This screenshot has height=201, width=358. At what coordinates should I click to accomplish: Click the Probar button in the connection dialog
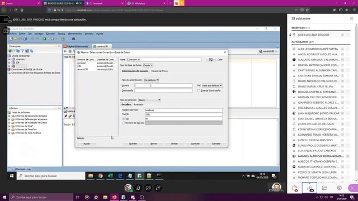coord(175,144)
